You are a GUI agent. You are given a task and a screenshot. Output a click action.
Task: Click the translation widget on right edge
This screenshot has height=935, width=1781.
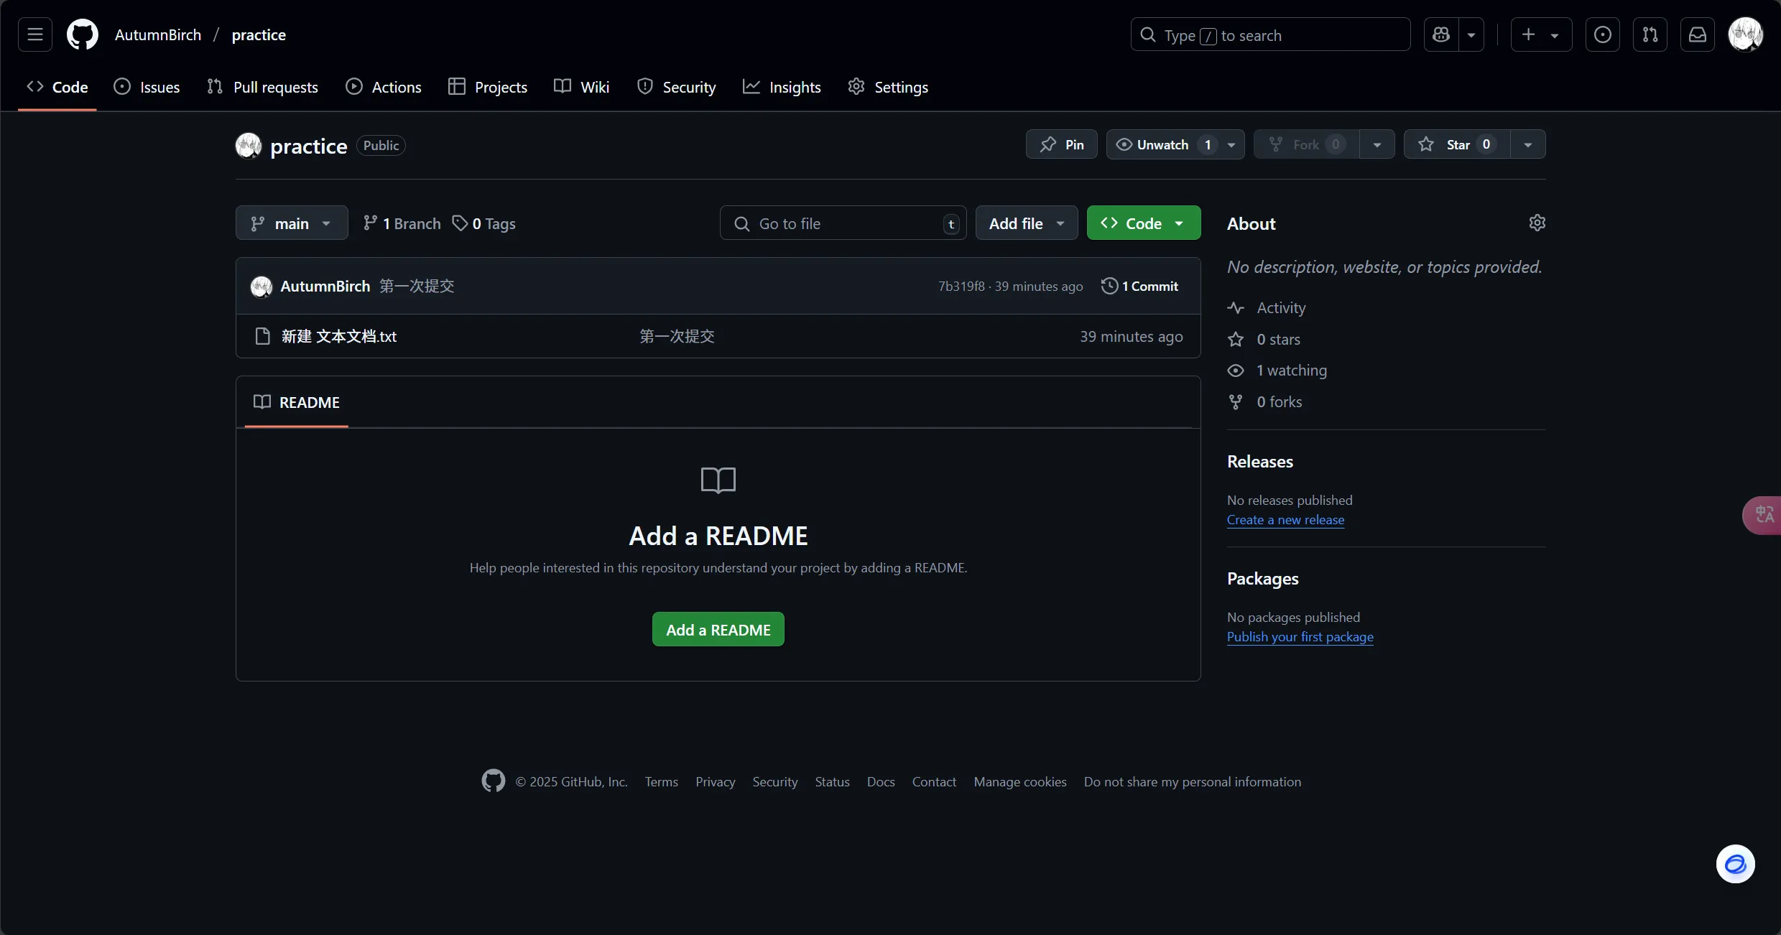click(x=1762, y=515)
